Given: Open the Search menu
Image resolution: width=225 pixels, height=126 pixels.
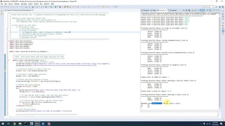Looking at the screenshot, I should pos(30,4).
